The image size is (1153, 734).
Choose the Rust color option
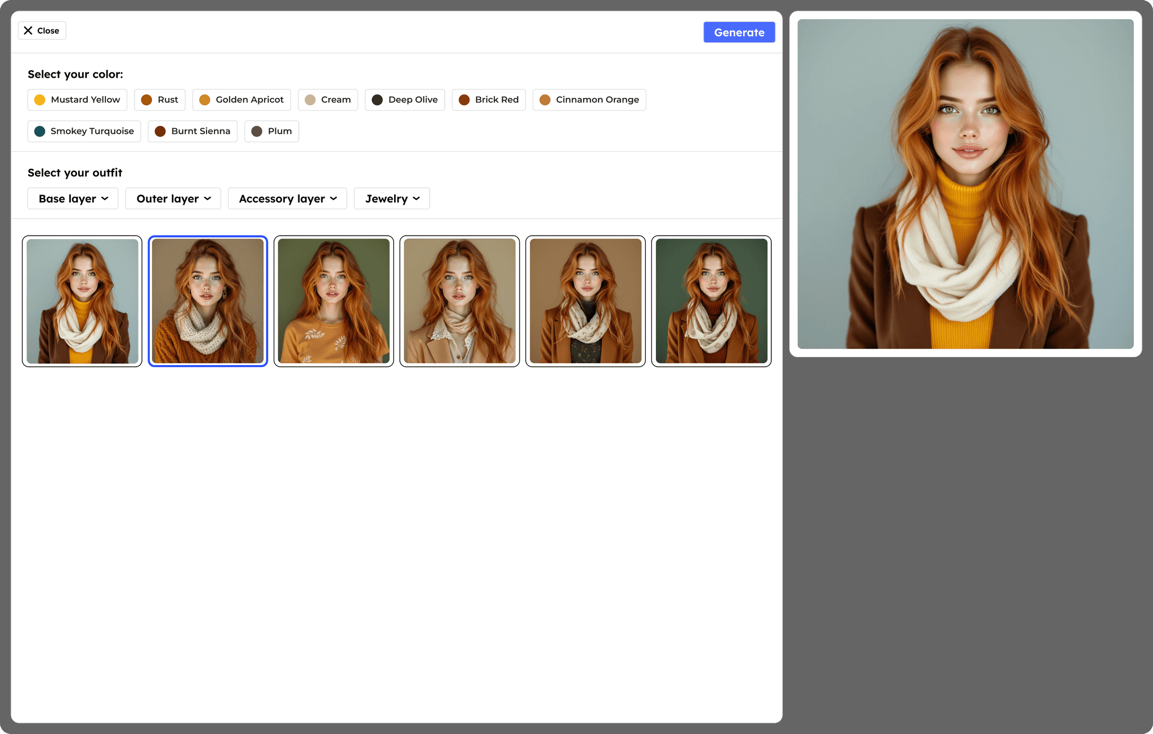click(x=160, y=100)
